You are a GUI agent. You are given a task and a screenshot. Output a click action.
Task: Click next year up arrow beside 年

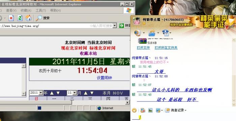pos(52,93)
